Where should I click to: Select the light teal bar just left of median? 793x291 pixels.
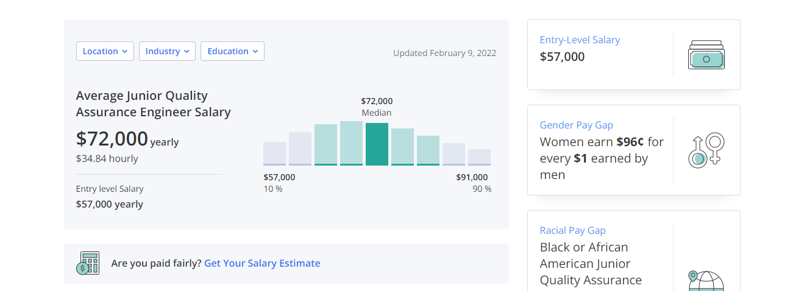pyautogui.click(x=351, y=143)
